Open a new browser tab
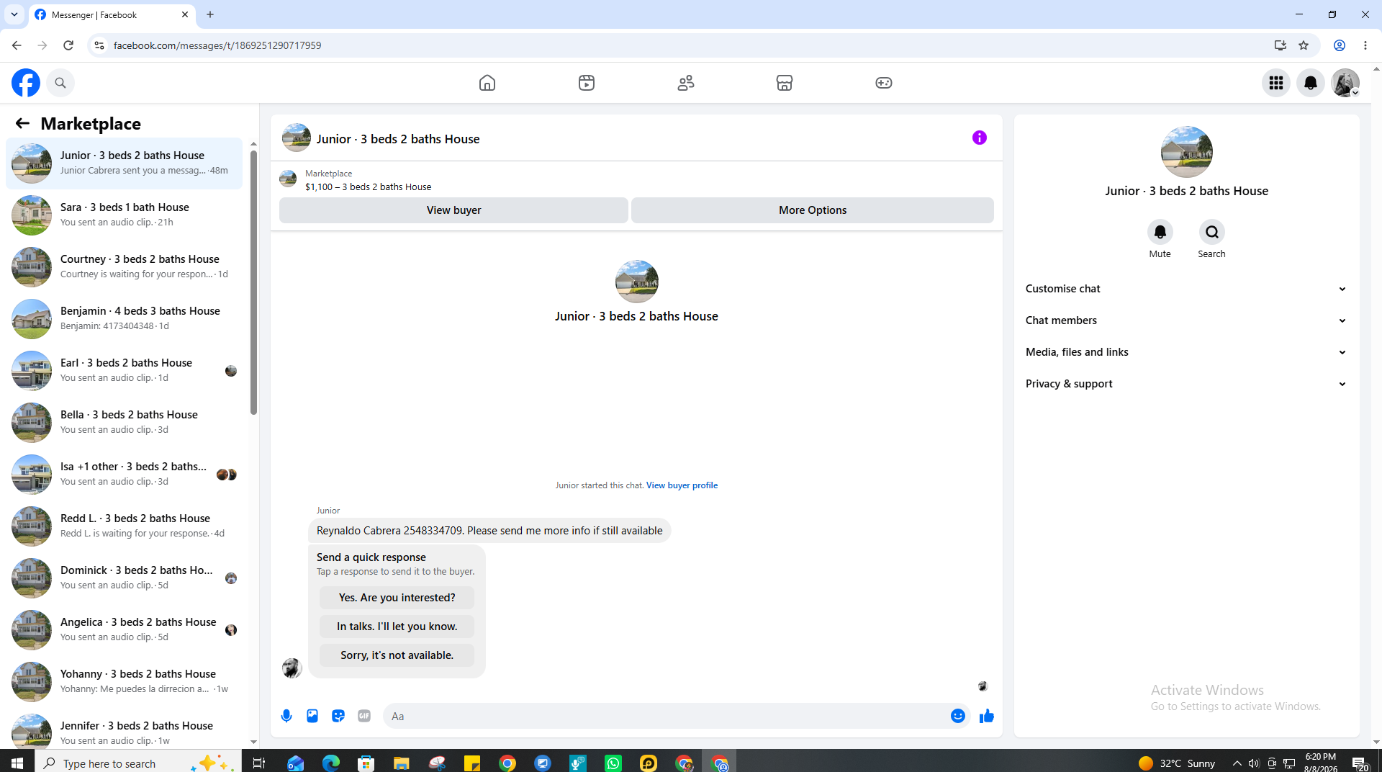Image resolution: width=1382 pixels, height=772 pixels. (x=210, y=14)
